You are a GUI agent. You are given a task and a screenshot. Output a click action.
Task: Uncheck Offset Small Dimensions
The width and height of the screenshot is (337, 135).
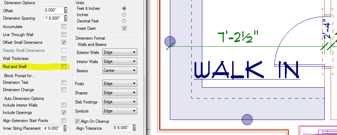[64, 42]
